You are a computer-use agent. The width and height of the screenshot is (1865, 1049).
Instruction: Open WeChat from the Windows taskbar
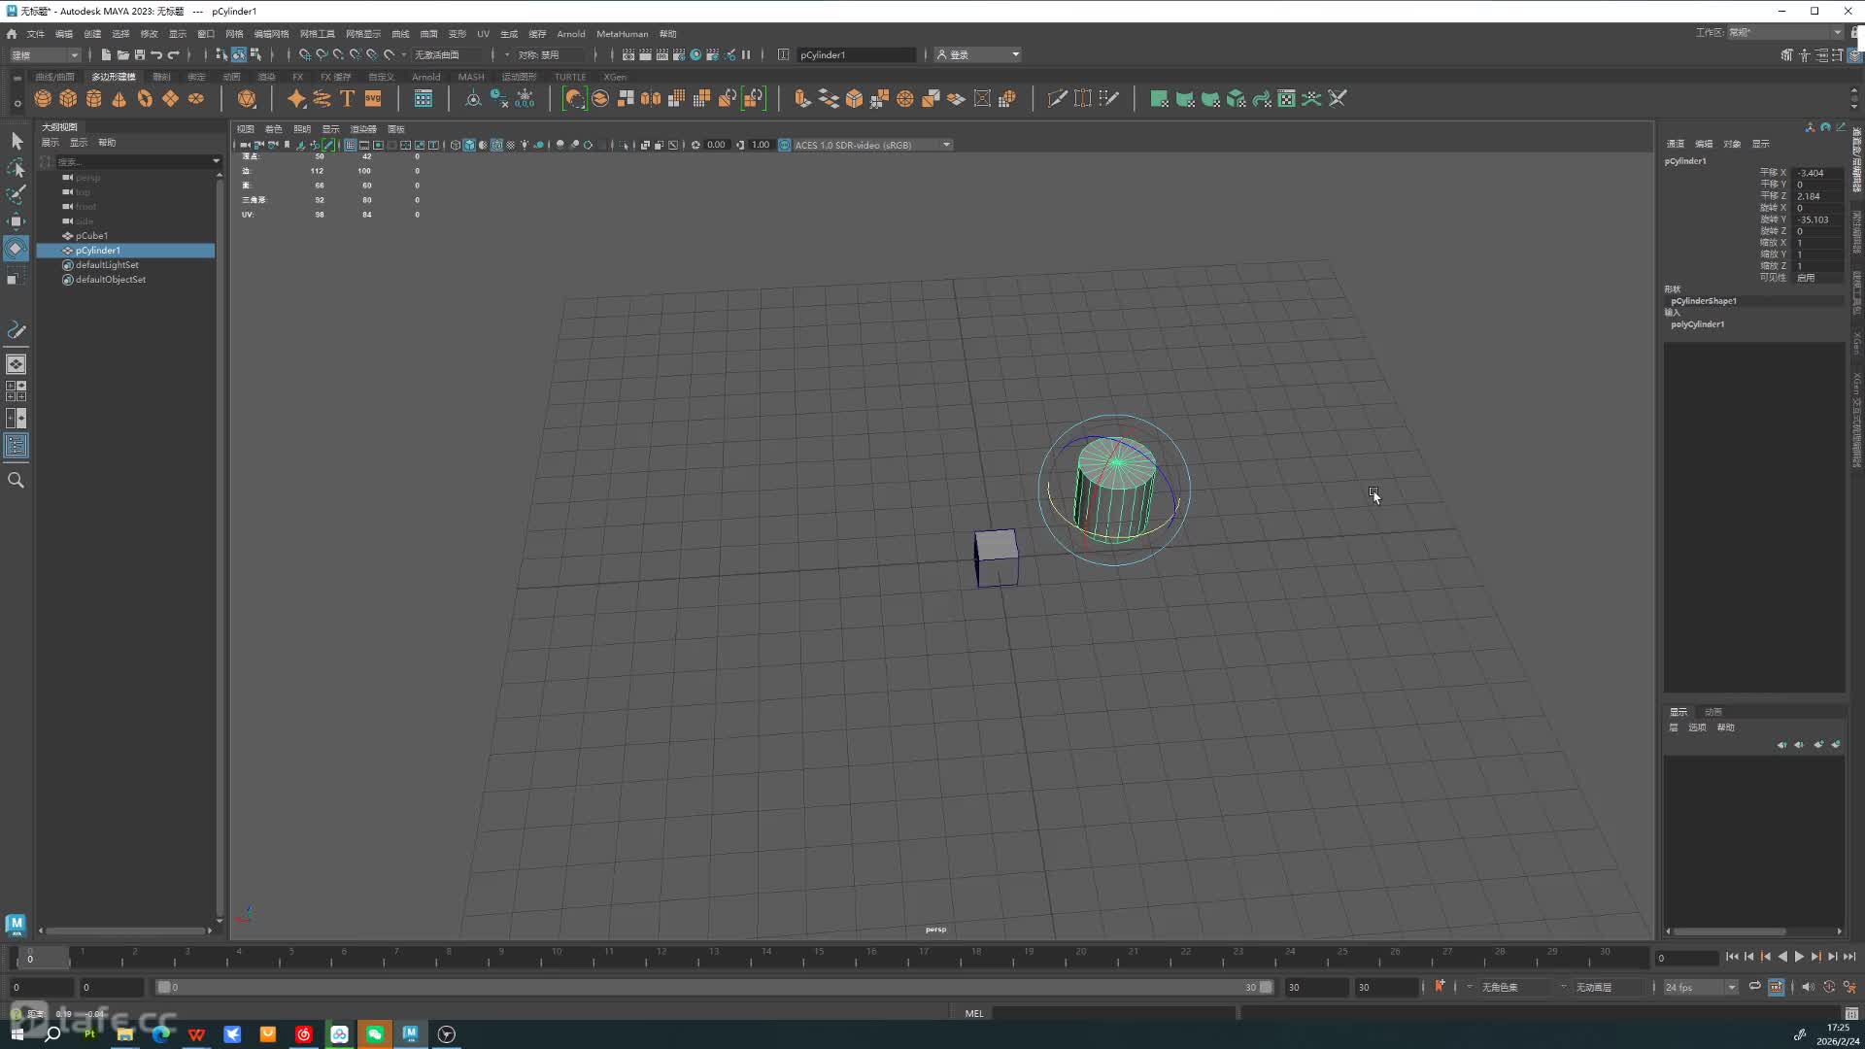(375, 1033)
